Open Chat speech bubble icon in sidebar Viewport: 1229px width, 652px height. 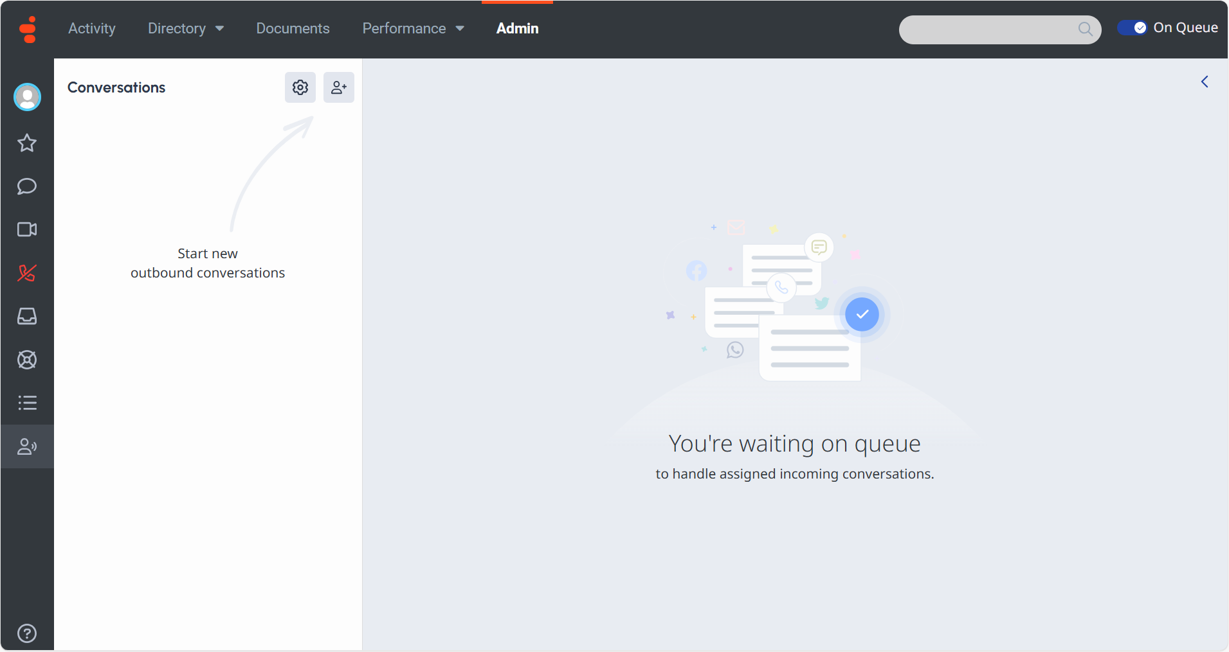tap(27, 186)
